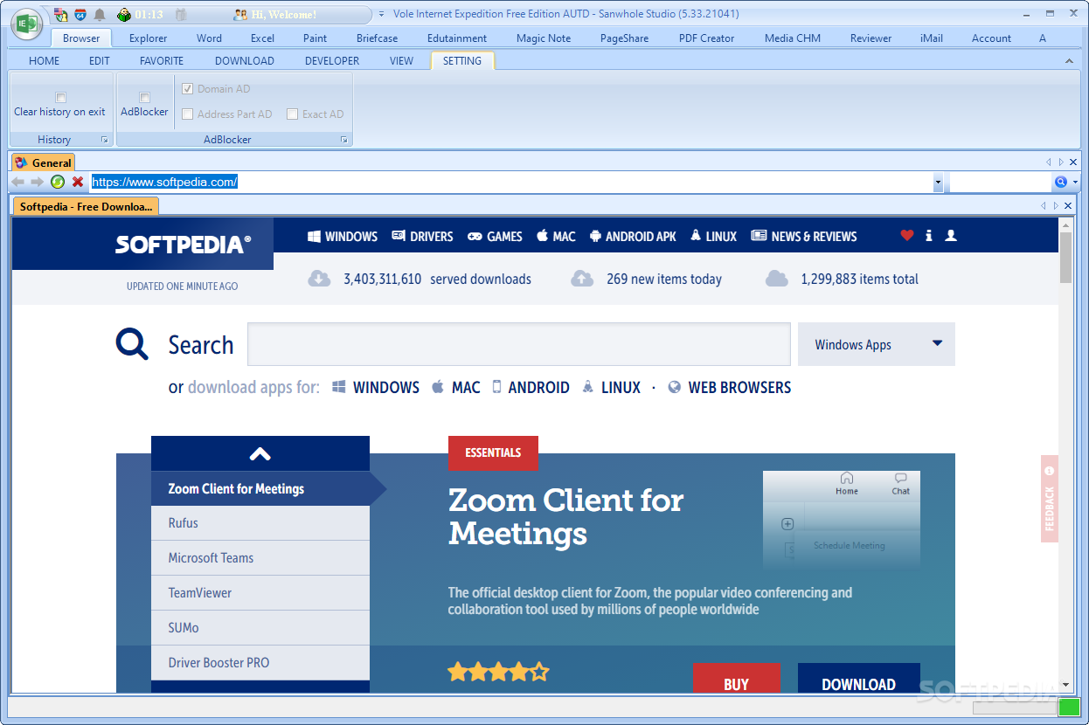Open the quick access customize arrow
Viewport: 1089px width, 725px height.
pos(381,14)
